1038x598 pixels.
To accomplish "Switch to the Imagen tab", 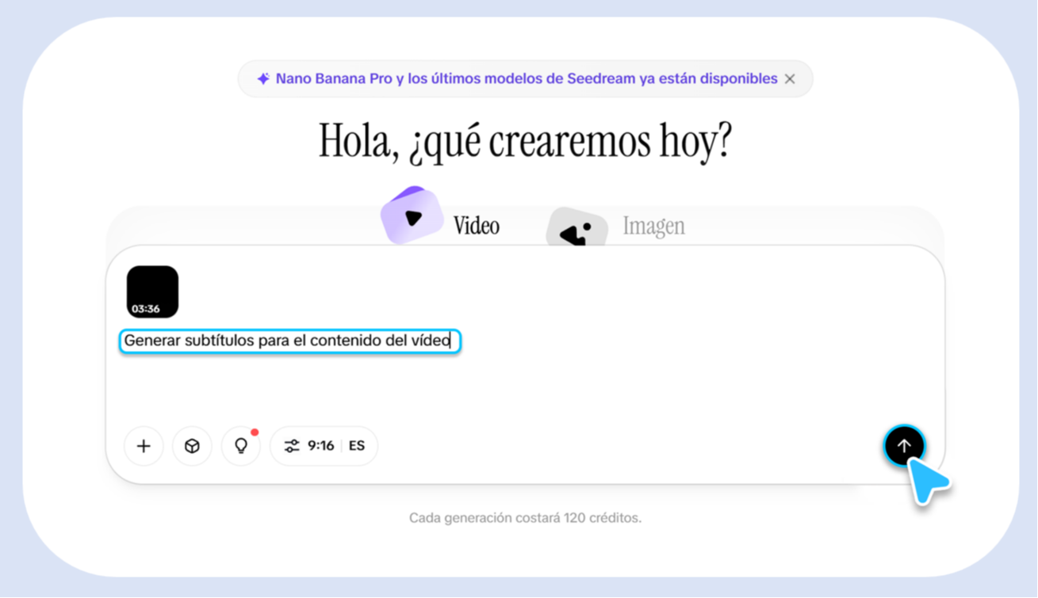I will (653, 226).
